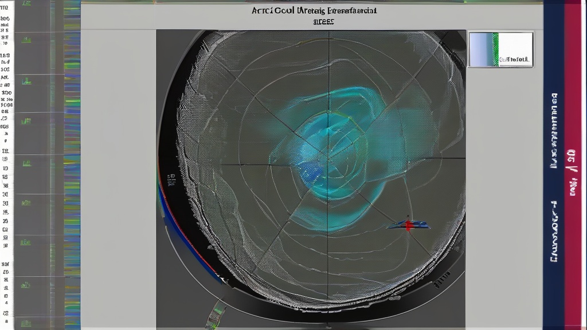Click the small label on the plot's lower-right rim

pyautogui.click(x=440, y=279)
